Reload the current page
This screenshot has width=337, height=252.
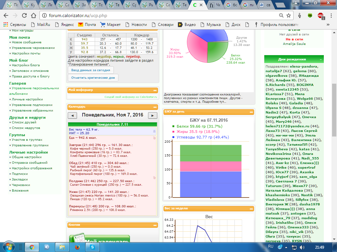pyautogui.click(x=24, y=15)
